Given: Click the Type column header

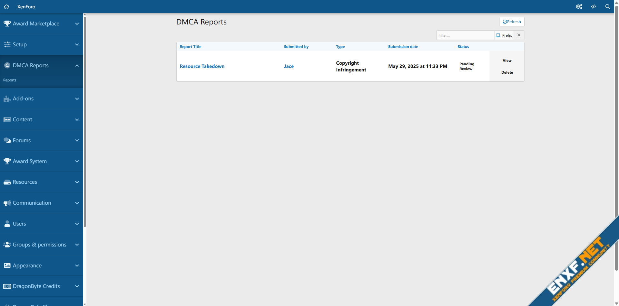Looking at the screenshot, I should 340,47.
